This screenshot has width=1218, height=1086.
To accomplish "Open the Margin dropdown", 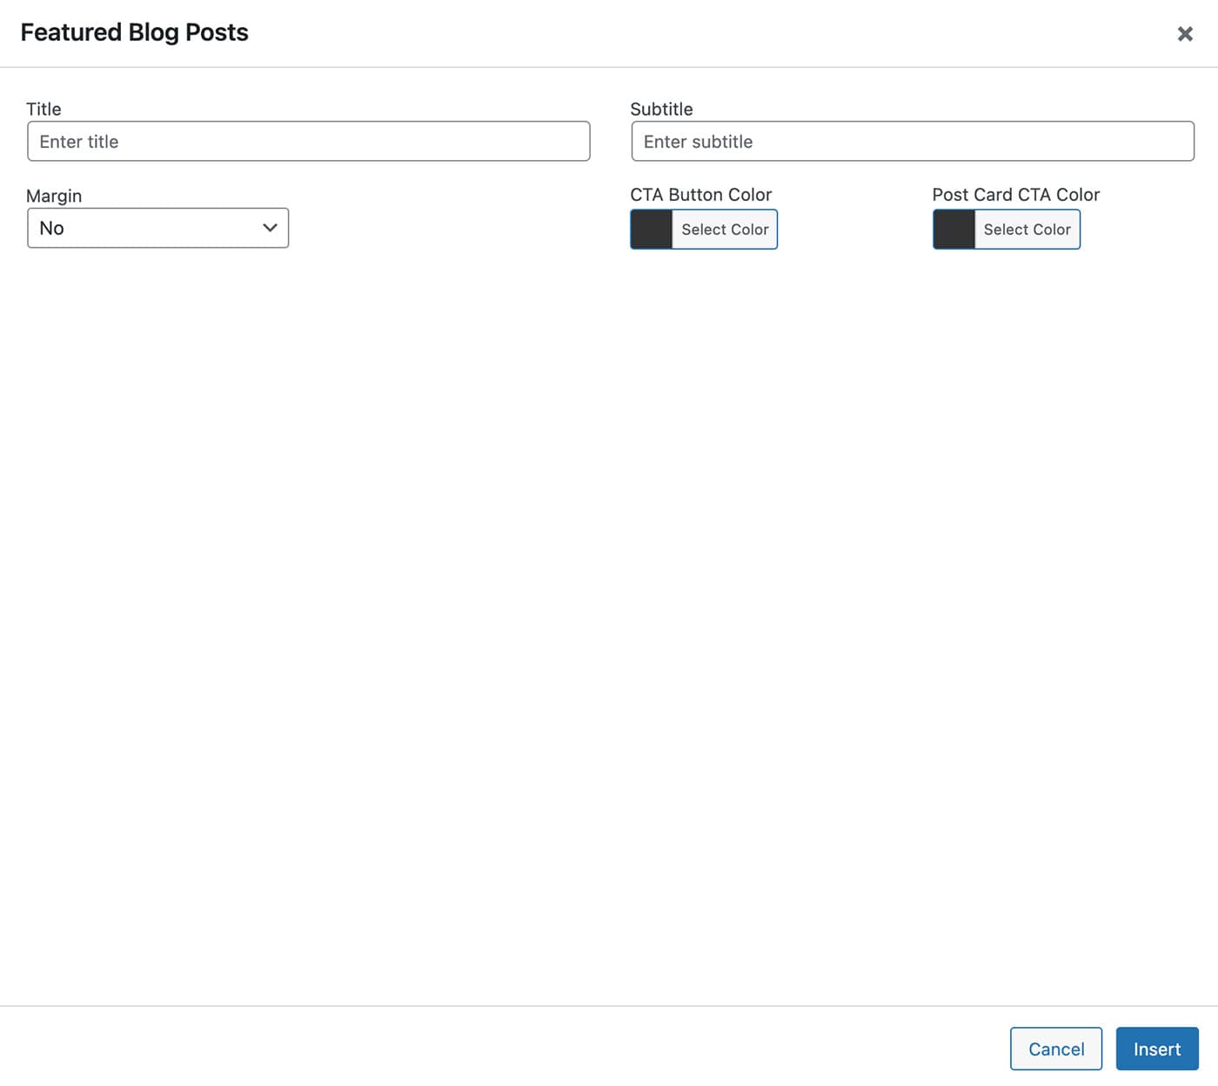I will pos(157,228).
